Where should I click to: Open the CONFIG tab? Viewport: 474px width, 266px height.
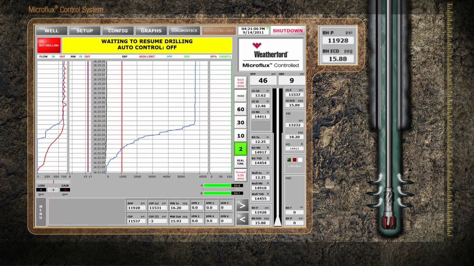(118, 31)
